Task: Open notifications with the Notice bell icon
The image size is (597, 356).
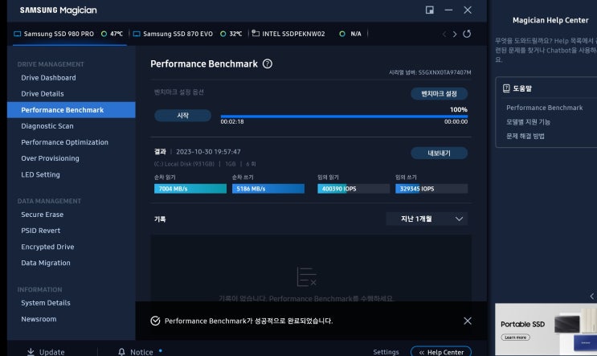Action: (x=121, y=352)
